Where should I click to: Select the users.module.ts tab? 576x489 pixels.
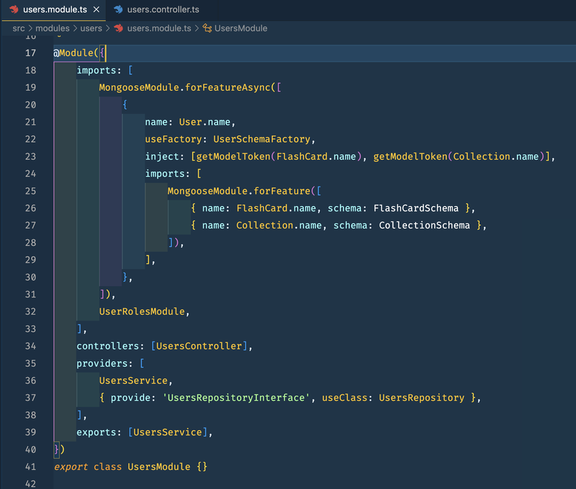(54, 10)
